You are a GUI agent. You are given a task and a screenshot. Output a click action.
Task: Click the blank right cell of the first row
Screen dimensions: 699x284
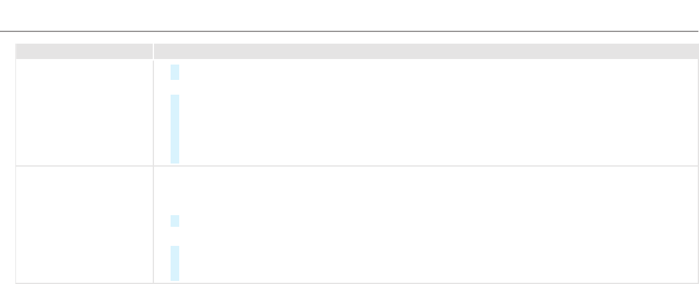(431, 112)
